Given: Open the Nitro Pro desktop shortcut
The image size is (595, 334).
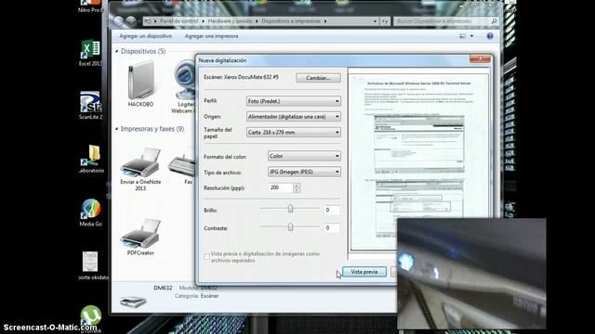Looking at the screenshot, I should click(90, 6).
